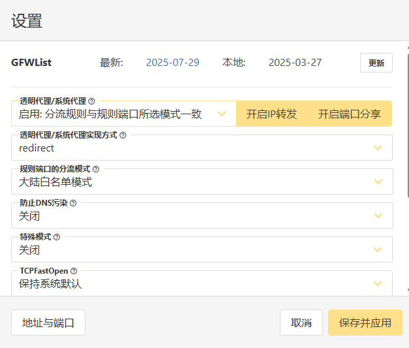The width and height of the screenshot is (409, 348).
Task: Click help icon beside 规则端口的分流模式
Action: coord(96,169)
